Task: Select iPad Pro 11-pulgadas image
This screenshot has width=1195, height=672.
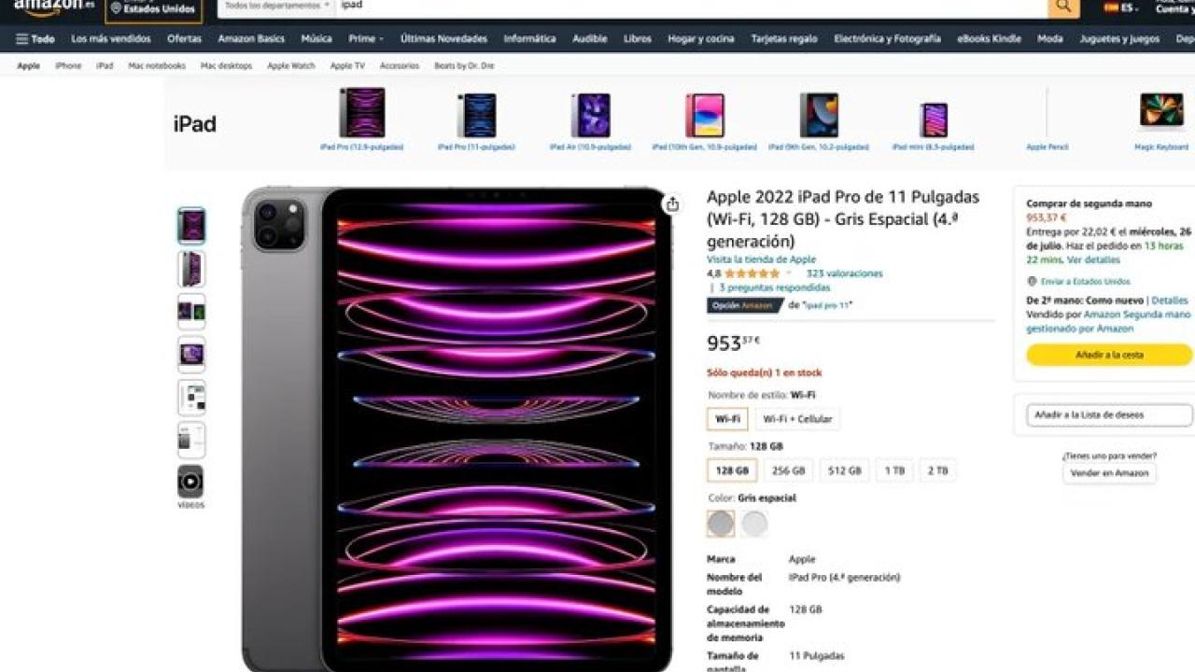Action: [476, 116]
